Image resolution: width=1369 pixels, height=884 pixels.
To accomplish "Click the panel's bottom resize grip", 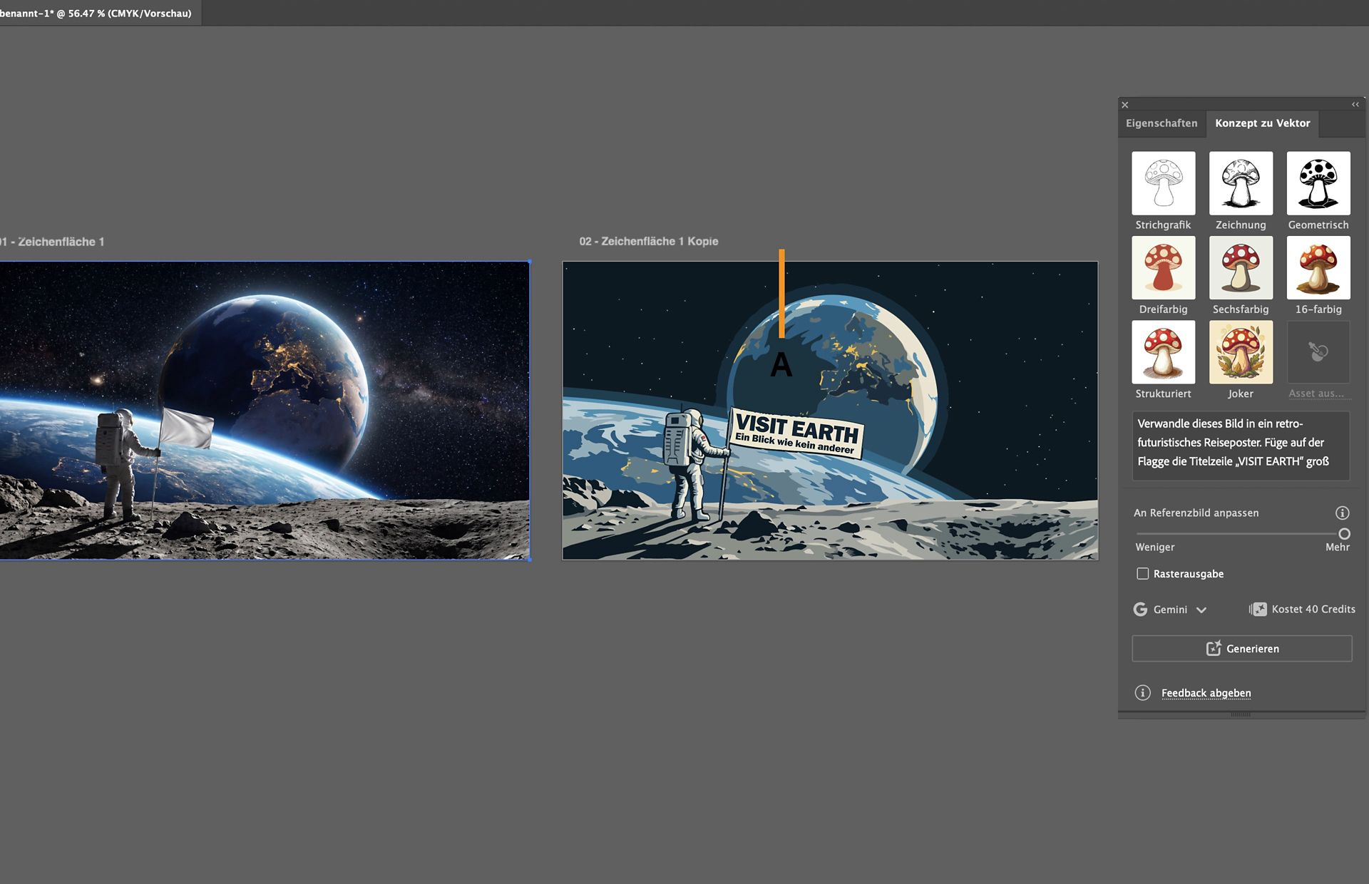I will pyautogui.click(x=1241, y=714).
